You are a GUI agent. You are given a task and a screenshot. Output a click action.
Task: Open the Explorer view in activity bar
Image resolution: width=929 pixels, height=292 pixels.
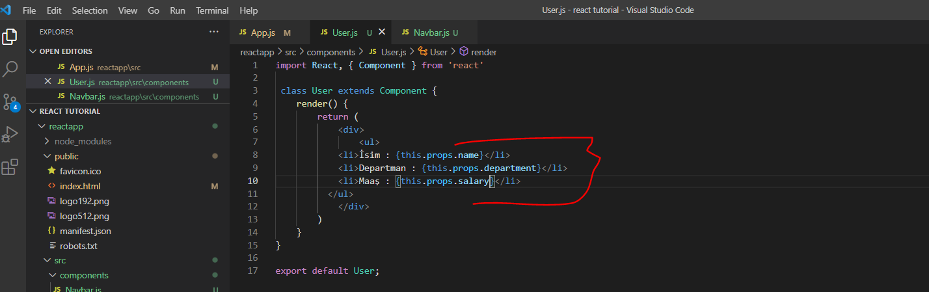click(x=10, y=36)
